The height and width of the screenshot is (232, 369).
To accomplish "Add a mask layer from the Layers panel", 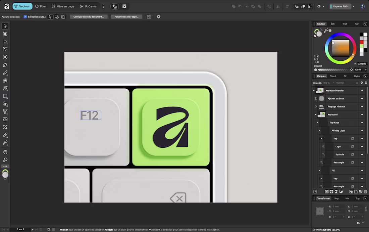I will 331,192.
